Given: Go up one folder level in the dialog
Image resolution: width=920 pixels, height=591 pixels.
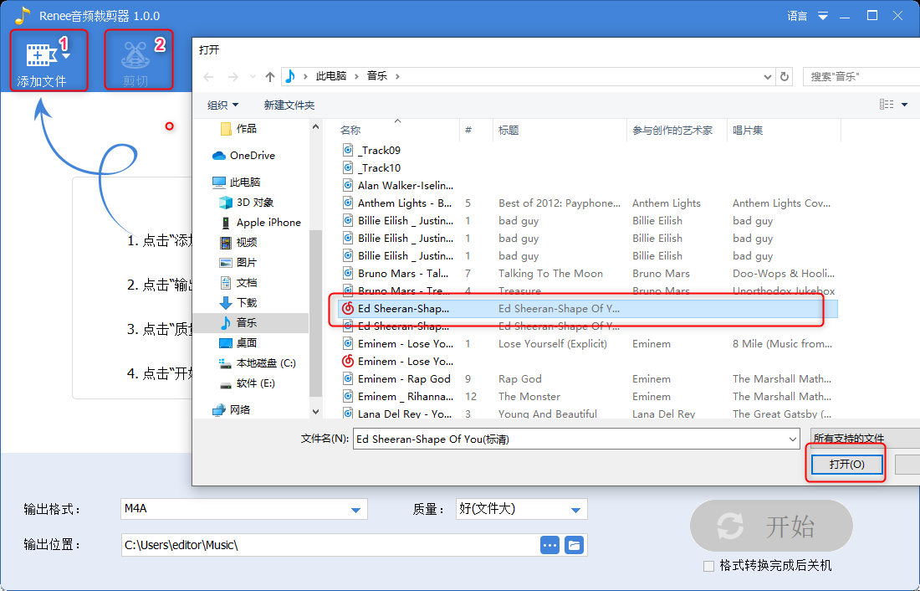Looking at the screenshot, I should point(270,77).
